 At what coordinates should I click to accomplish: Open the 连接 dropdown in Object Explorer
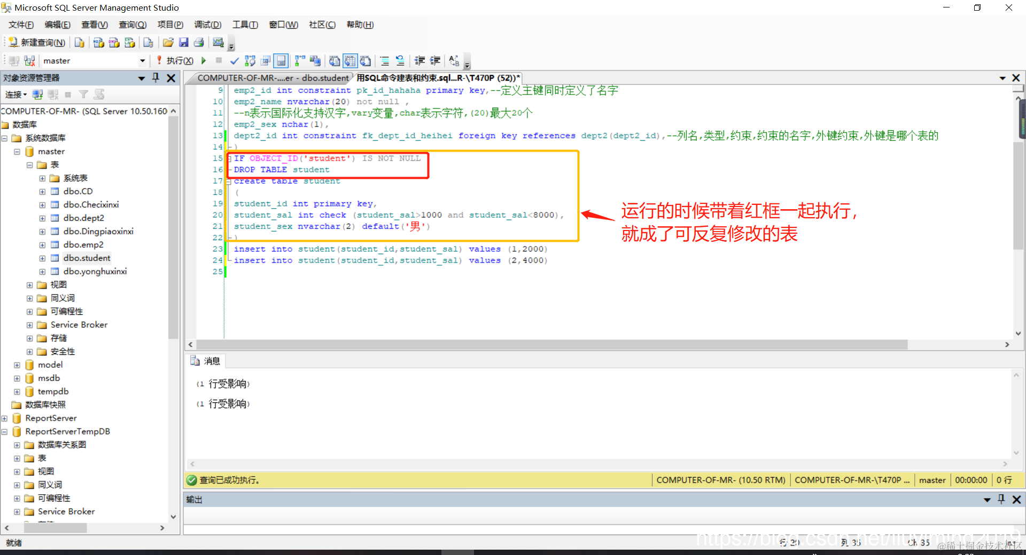[x=15, y=94]
